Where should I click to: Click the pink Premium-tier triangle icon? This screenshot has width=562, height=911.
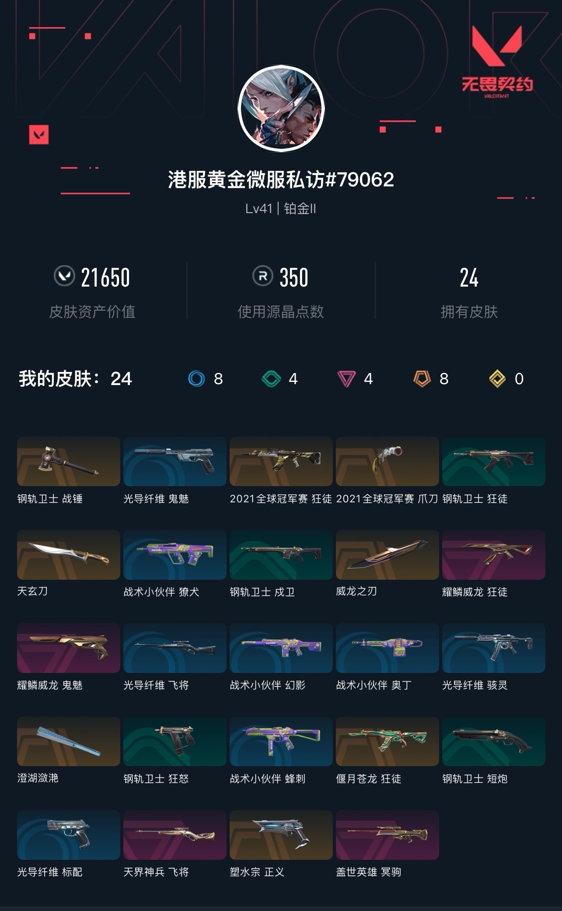pyautogui.click(x=346, y=379)
